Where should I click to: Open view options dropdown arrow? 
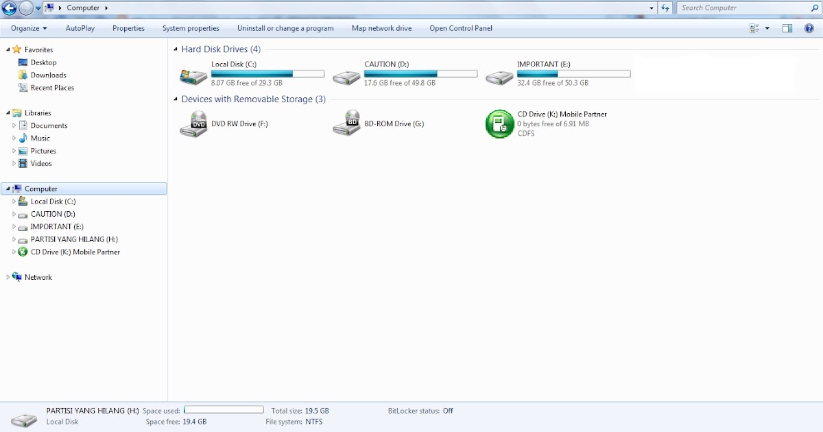click(x=767, y=29)
